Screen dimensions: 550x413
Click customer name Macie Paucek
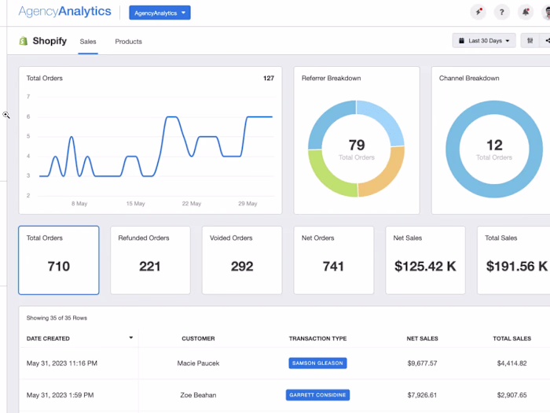click(198, 363)
